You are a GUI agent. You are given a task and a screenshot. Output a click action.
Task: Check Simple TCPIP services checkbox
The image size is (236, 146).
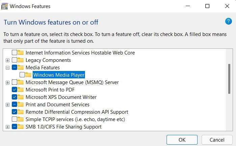tap(14, 119)
